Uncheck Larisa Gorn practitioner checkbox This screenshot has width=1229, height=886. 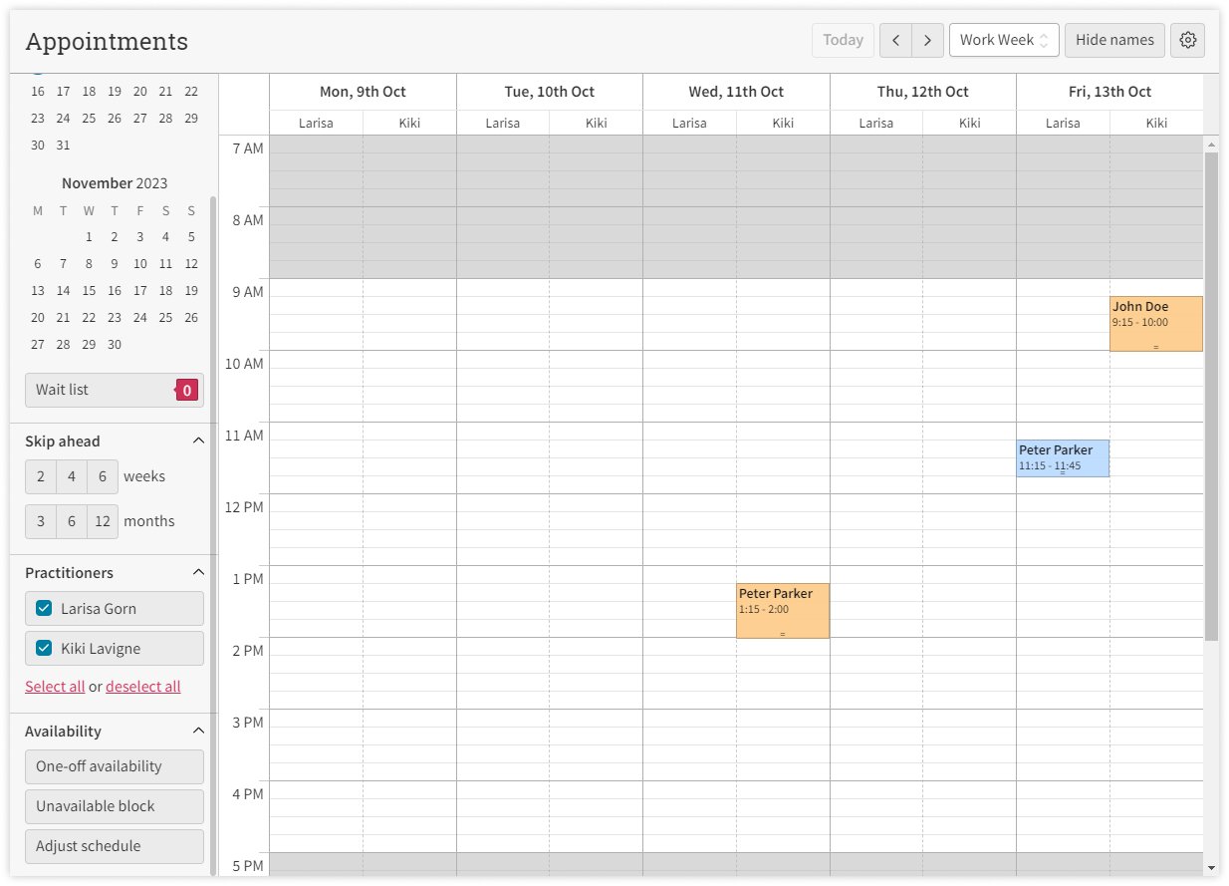click(x=44, y=609)
